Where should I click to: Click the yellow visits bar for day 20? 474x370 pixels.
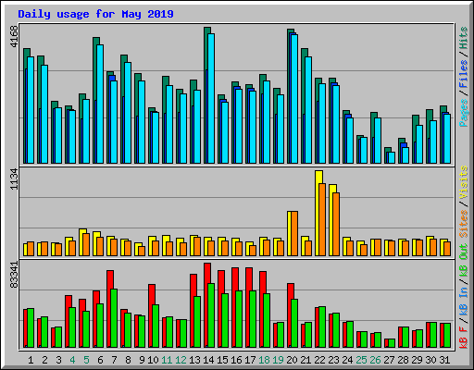point(290,233)
